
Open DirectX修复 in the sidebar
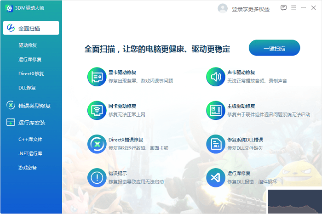pos(31,73)
